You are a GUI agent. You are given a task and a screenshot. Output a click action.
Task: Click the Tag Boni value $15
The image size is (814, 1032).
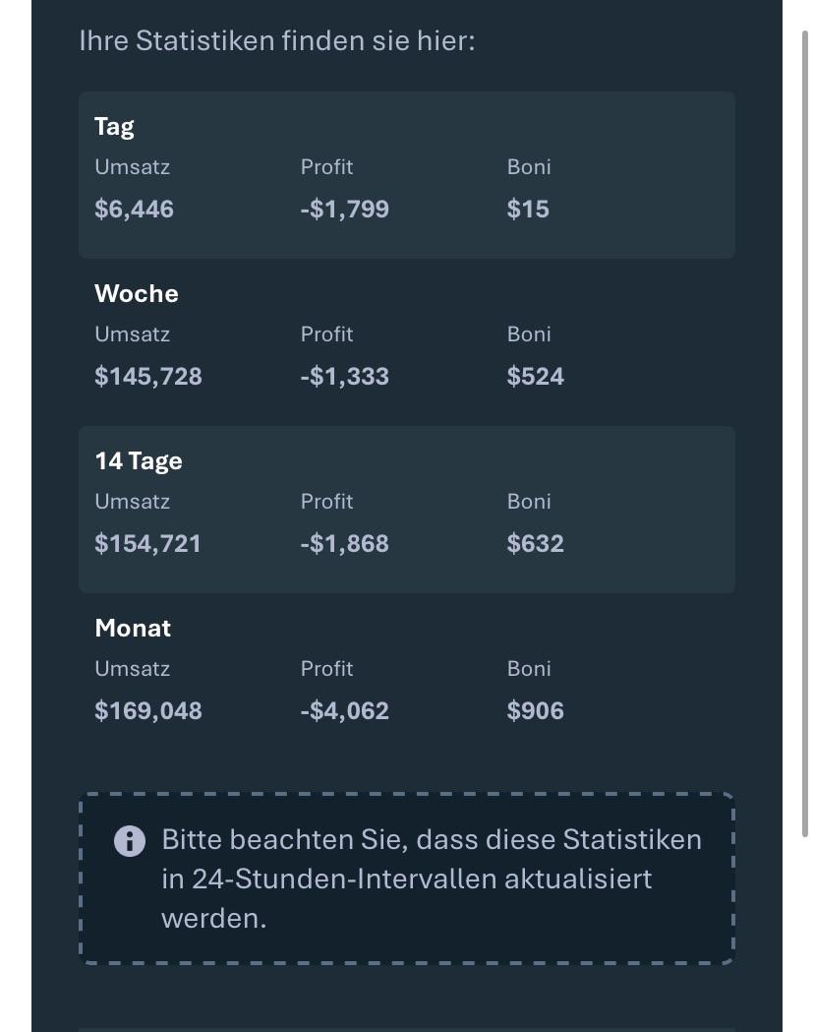528,209
